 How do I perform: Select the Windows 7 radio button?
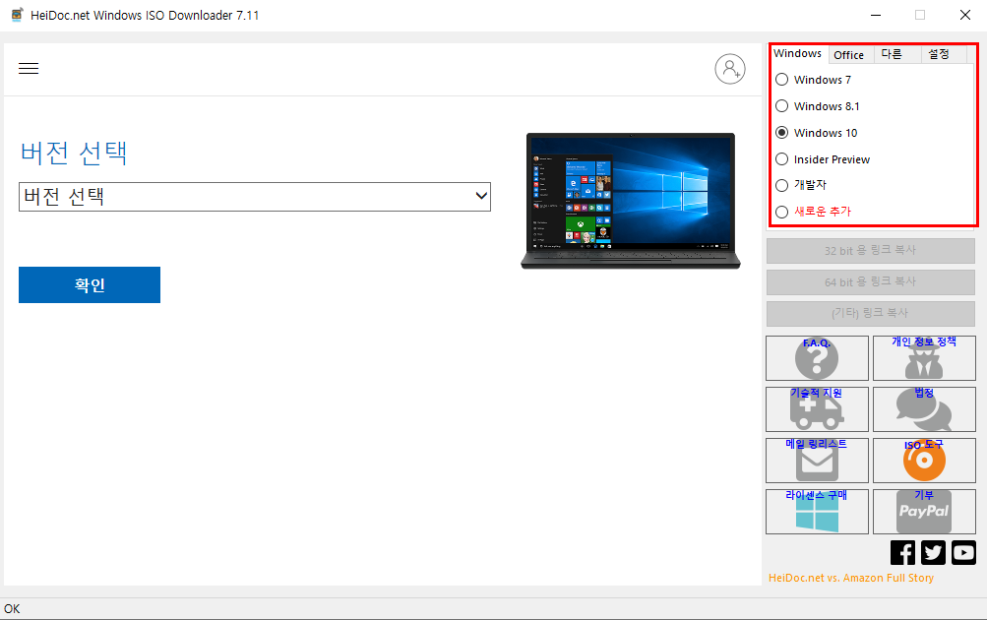(x=781, y=80)
